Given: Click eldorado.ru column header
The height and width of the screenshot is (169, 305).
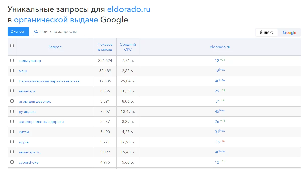Looking at the screenshot, I should [220, 47].
